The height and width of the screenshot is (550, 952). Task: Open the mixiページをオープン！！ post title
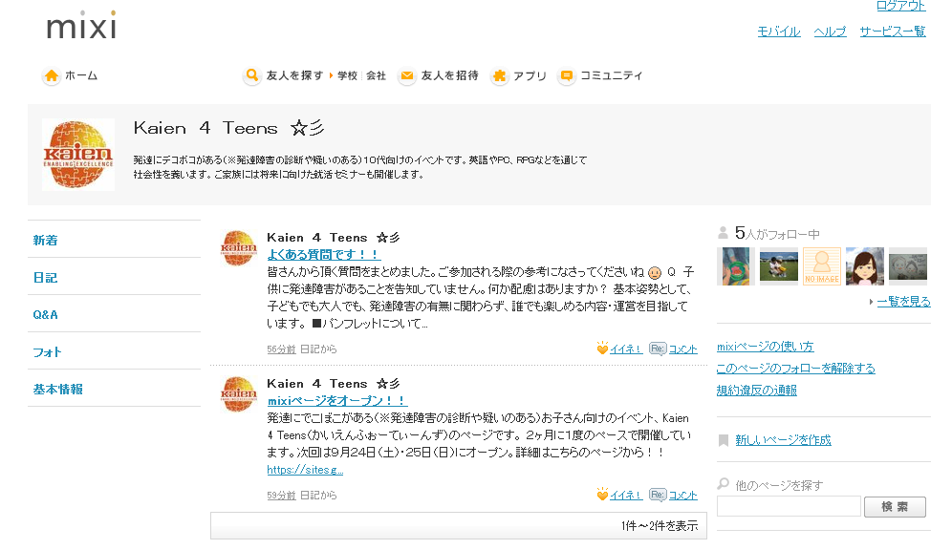(x=337, y=401)
